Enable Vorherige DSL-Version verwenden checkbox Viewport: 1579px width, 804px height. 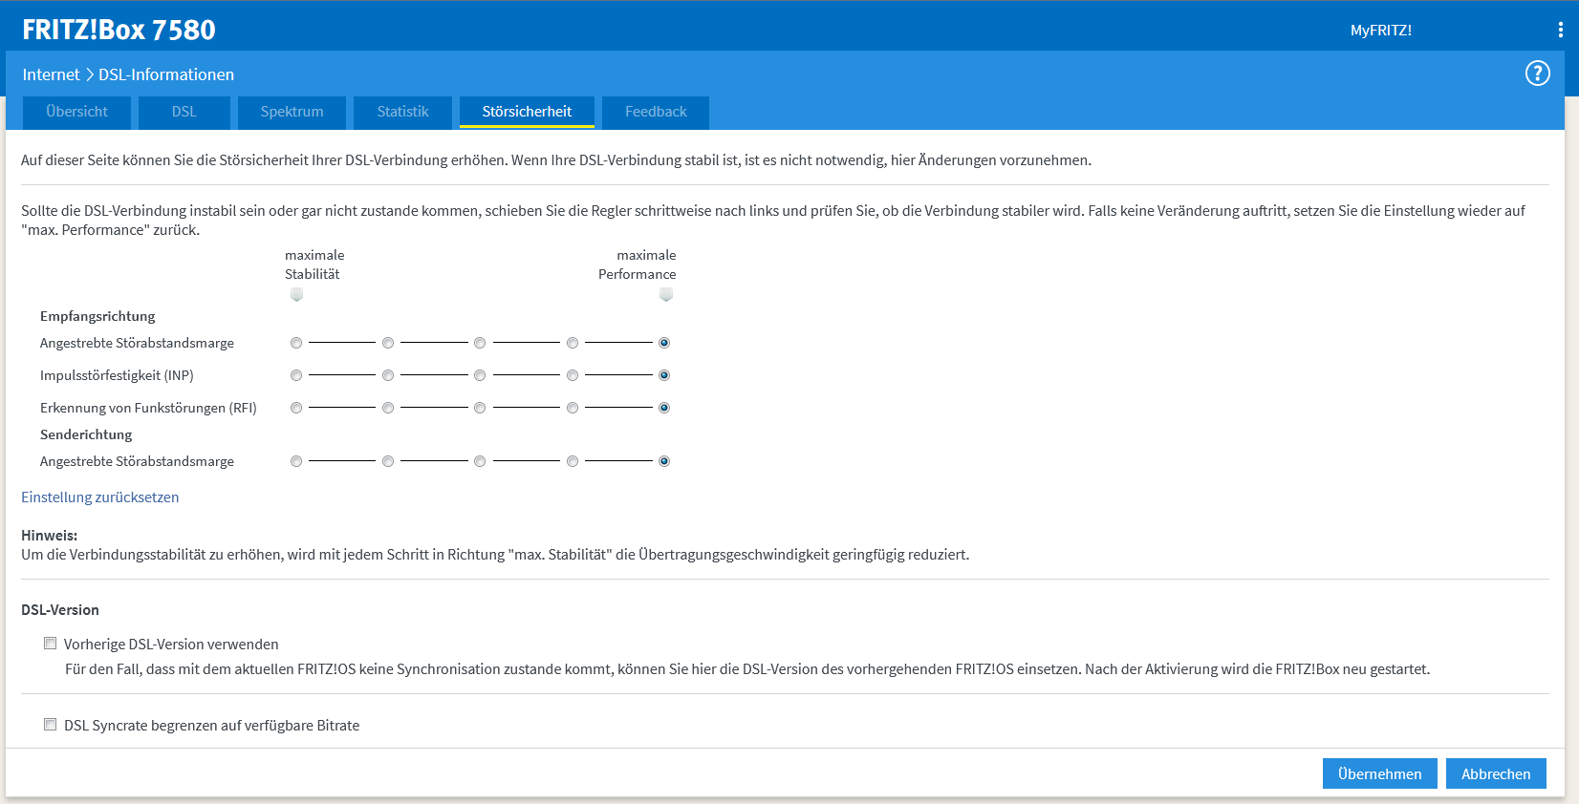(x=51, y=644)
